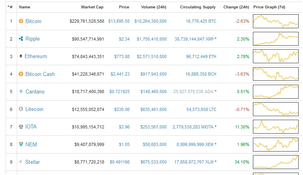The height and width of the screenshot is (175, 303).
Task: Click the Cardano logo icon
Action: point(21,91)
